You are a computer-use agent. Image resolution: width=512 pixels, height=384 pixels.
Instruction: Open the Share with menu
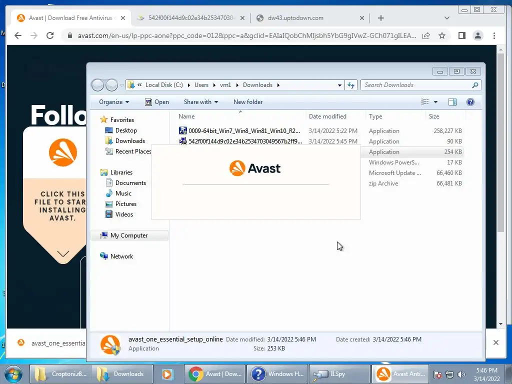(201, 102)
